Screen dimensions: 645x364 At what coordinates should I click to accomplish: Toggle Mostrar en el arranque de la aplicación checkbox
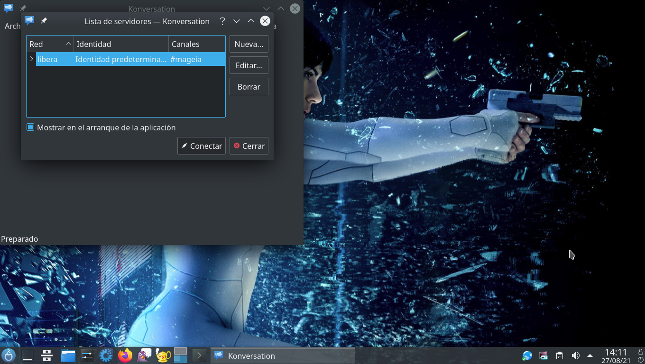[x=30, y=127]
